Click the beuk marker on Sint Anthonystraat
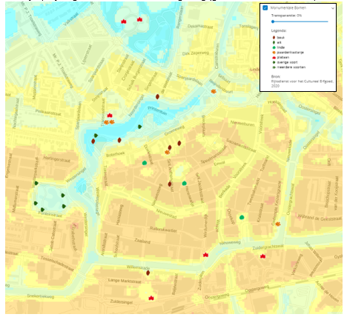Screen dimensions: 347x317 point(170,184)
